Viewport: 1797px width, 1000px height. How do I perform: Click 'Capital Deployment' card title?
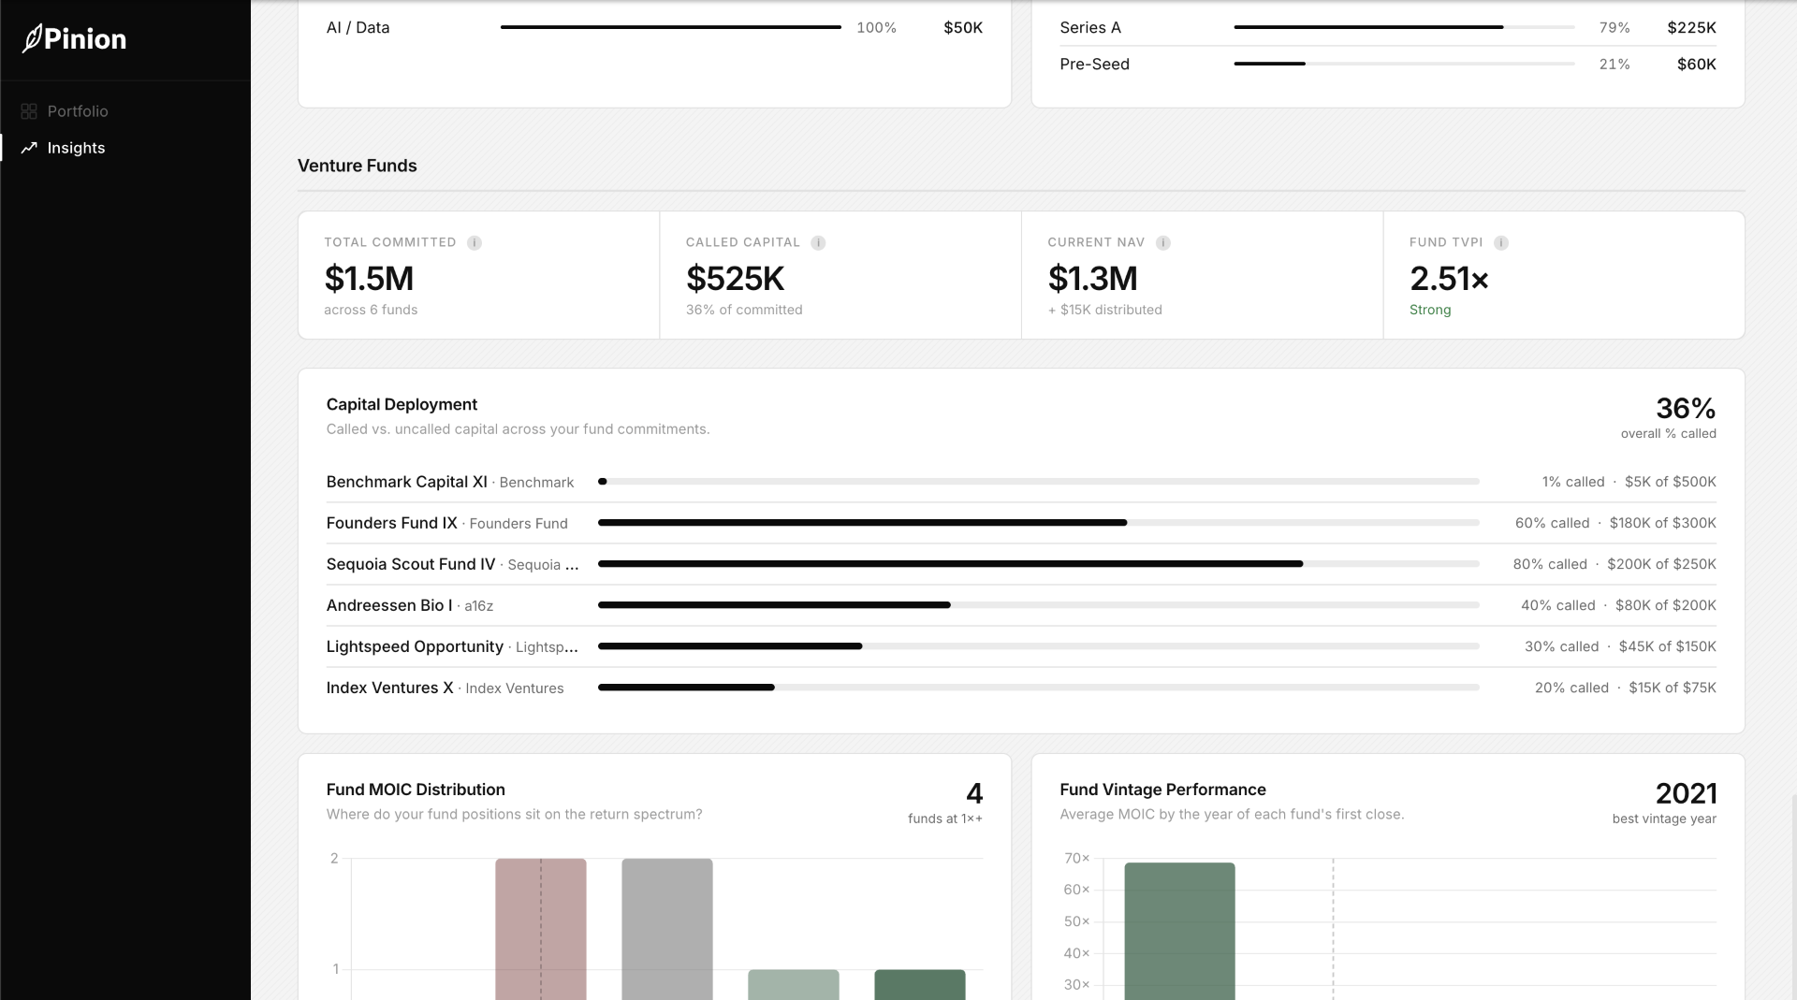coord(402,404)
